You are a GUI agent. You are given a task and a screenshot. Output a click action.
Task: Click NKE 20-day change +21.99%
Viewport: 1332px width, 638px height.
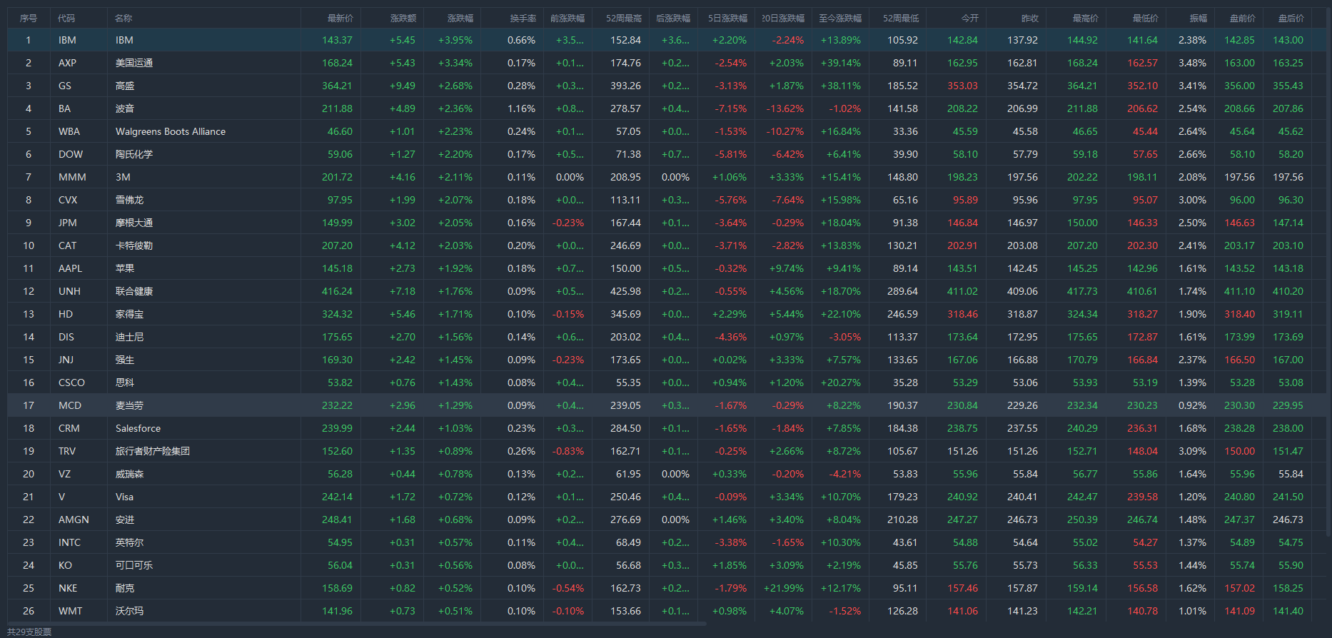[784, 588]
